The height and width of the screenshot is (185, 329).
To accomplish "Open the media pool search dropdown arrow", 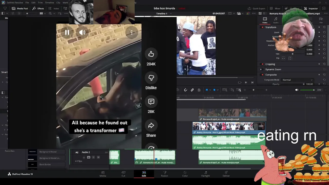I will pyautogui.click(x=54, y=13).
